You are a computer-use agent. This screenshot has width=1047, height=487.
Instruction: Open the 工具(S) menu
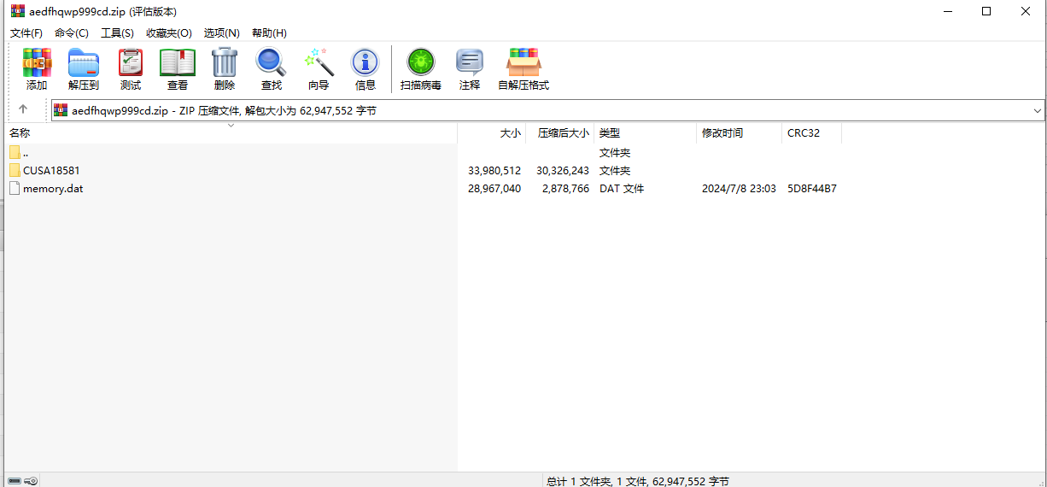117,32
